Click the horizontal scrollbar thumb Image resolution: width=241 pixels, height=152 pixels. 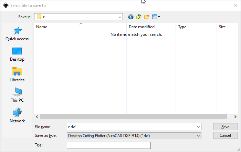pyautogui.click(x=133, y=116)
